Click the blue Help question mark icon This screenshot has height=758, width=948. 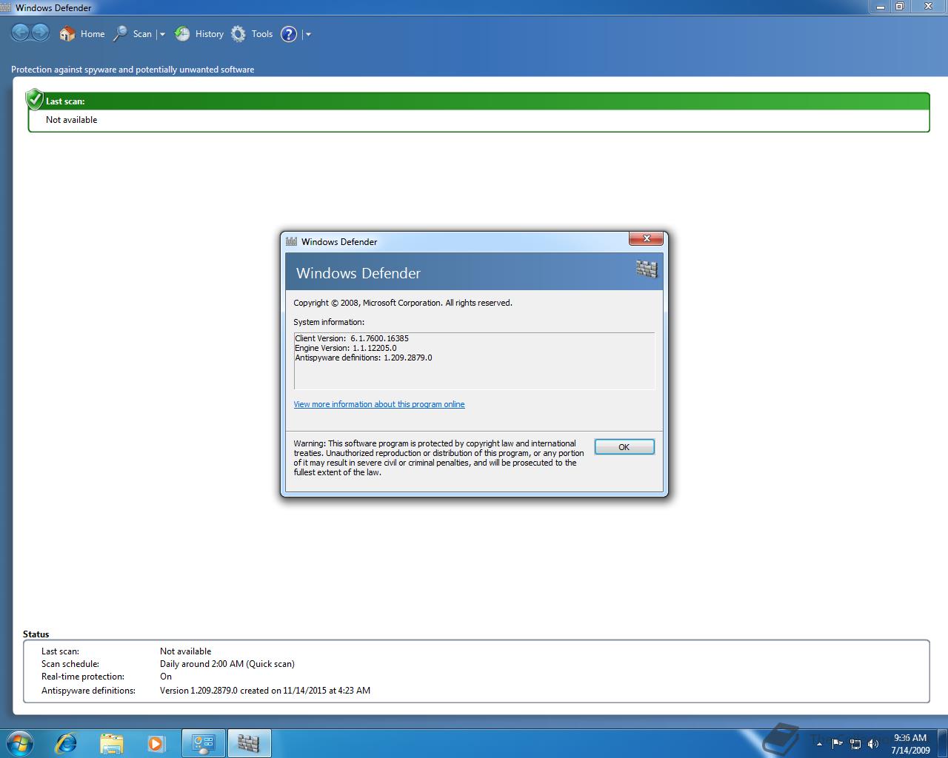pos(289,34)
